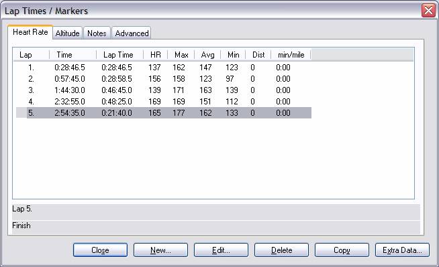Viewport: 439px width, 267px height.
Task: Click time value 2:32:55.0
Action: tap(70, 102)
